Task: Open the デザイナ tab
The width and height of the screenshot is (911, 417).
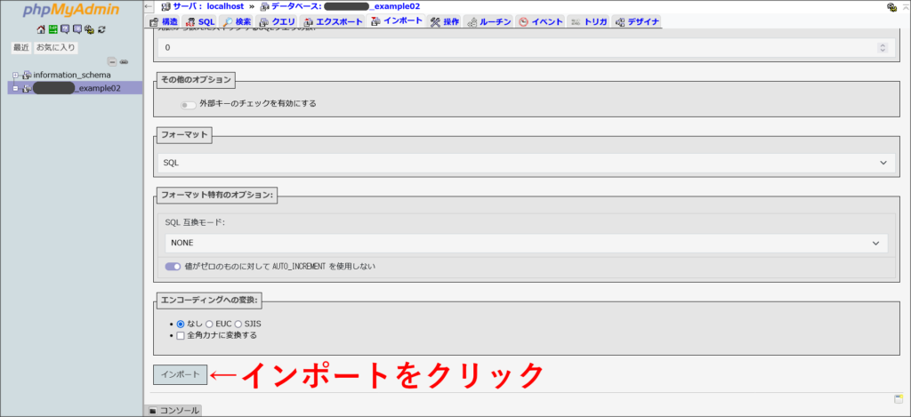Action: point(637,21)
